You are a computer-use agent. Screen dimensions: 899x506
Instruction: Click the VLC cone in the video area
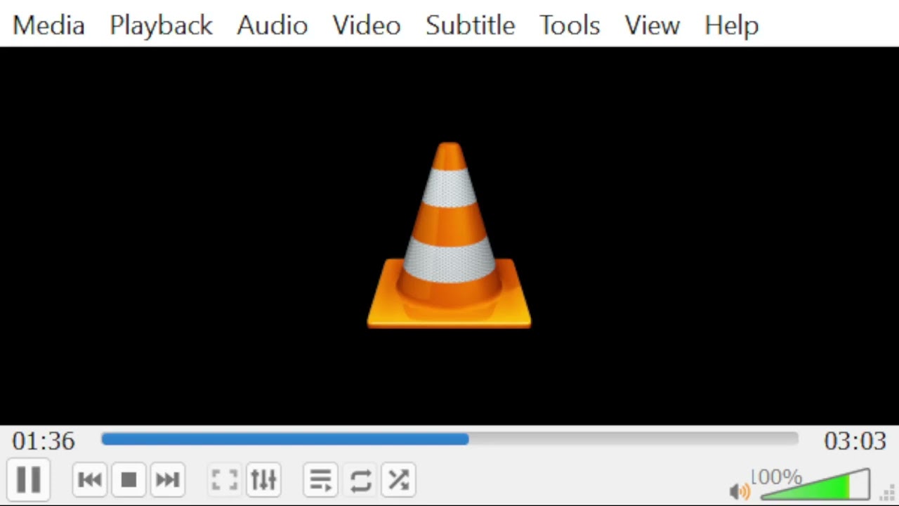(x=449, y=235)
